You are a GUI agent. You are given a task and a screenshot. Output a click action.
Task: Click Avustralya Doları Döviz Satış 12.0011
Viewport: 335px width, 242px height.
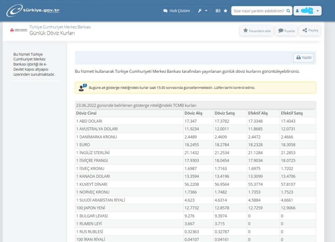[x=221, y=129]
